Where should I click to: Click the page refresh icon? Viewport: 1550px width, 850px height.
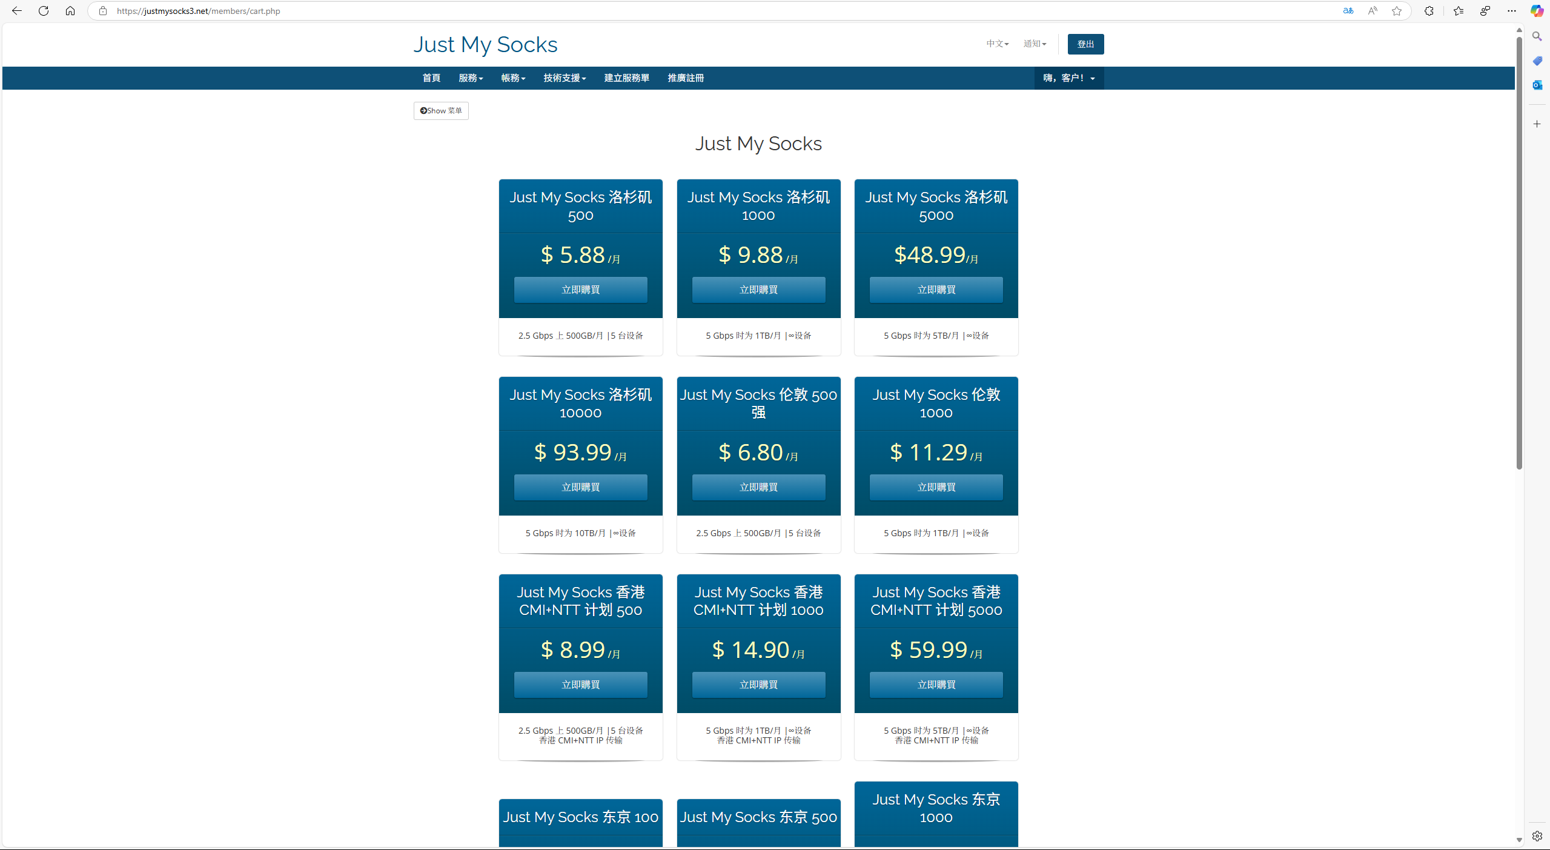pyautogui.click(x=44, y=11)
